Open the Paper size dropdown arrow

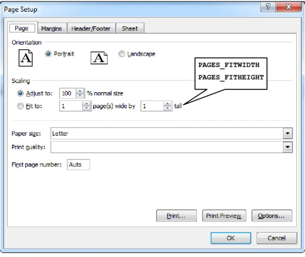tap(287, 133)
